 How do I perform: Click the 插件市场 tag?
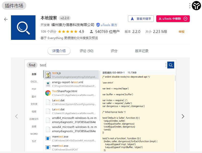14,6
